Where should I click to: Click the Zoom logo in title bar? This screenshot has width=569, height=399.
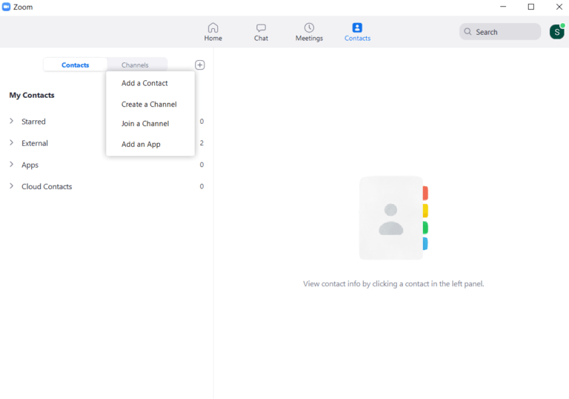coord(7,7)
